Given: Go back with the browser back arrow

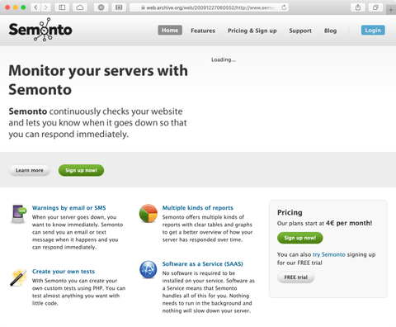Looking at the screenshot, I should [35, 7].
